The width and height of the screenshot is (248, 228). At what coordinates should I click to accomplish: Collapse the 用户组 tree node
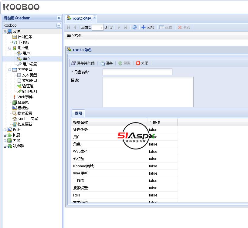click(x=10, y=48)
